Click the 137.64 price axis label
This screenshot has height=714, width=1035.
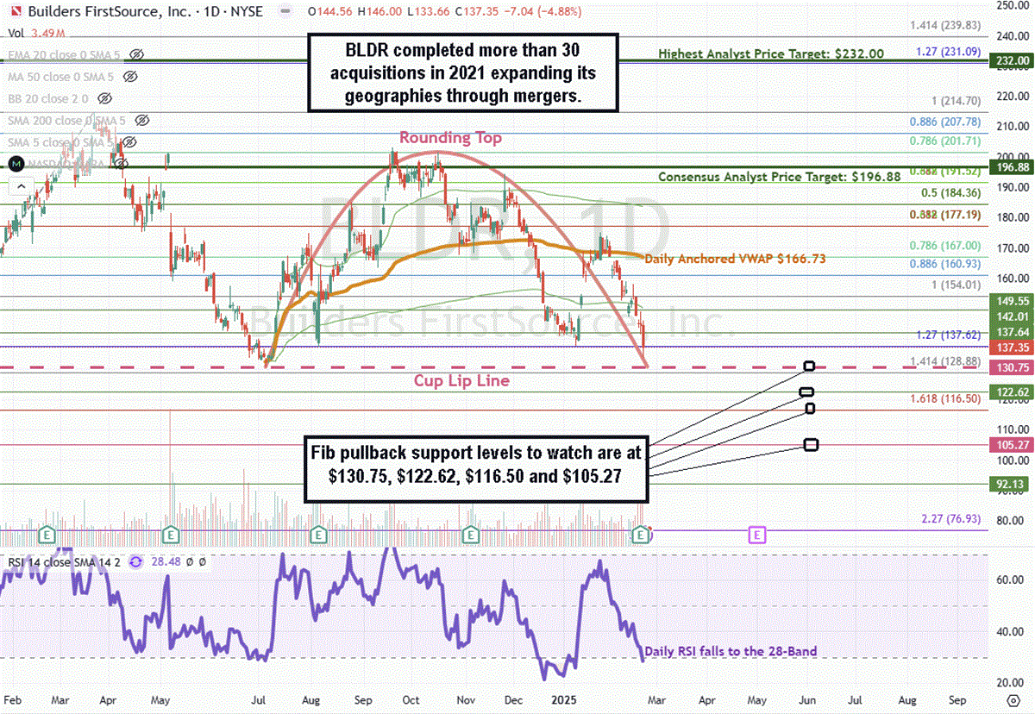point(1013,332)
